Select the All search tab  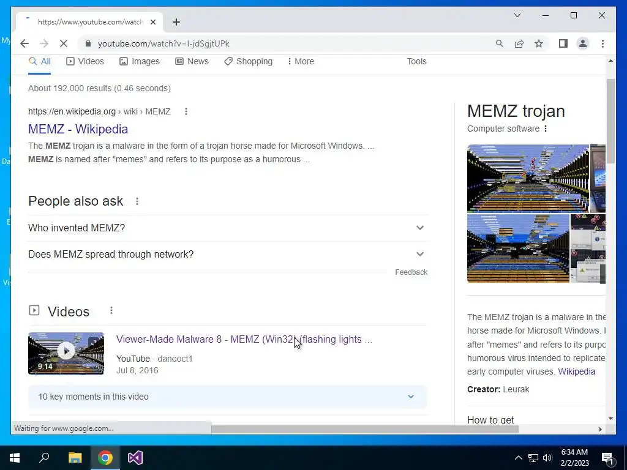tap(40, 62)
